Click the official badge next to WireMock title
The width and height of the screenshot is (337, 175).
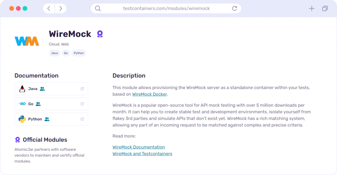coord(100,34)
